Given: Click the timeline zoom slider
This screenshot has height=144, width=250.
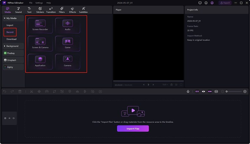Looking at the screenshot, I should pyautogui.click(x=234, y=92).
